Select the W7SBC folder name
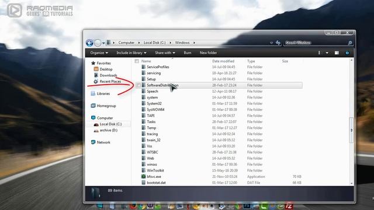 tap(153, 152)
